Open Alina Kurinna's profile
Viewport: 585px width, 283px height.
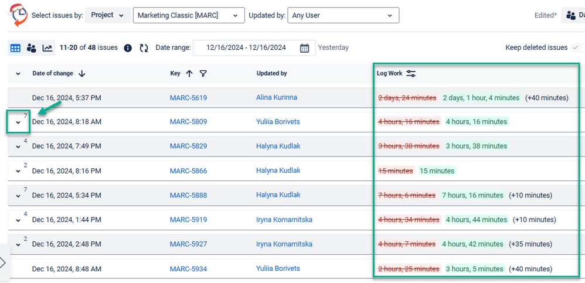(277, 97)
